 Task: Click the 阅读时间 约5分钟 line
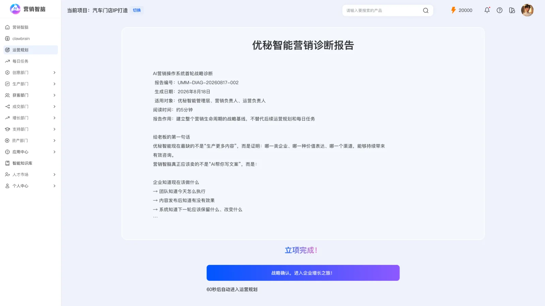click(173, 110)
